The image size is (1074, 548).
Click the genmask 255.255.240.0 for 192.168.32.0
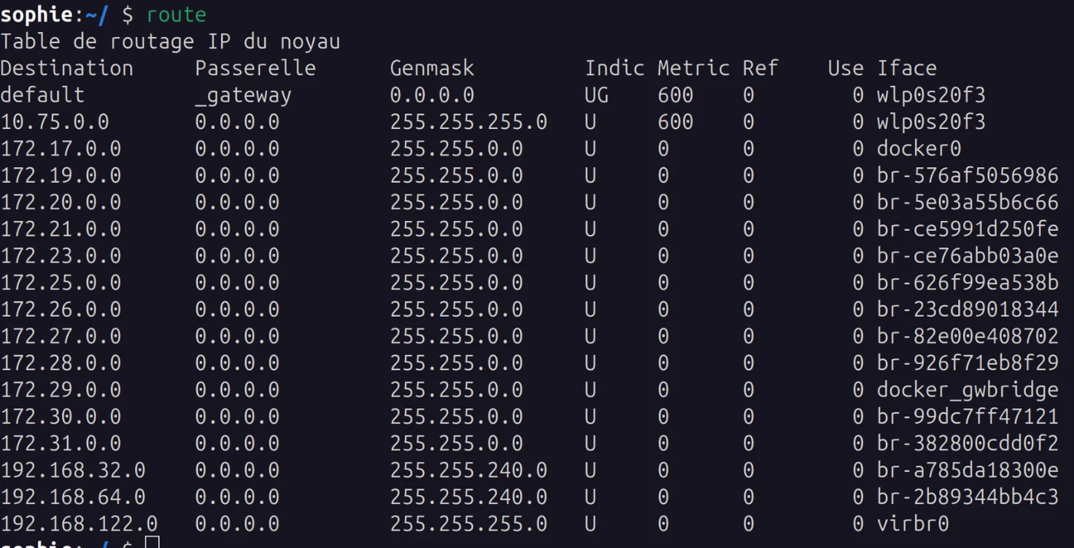pos(469,470)
